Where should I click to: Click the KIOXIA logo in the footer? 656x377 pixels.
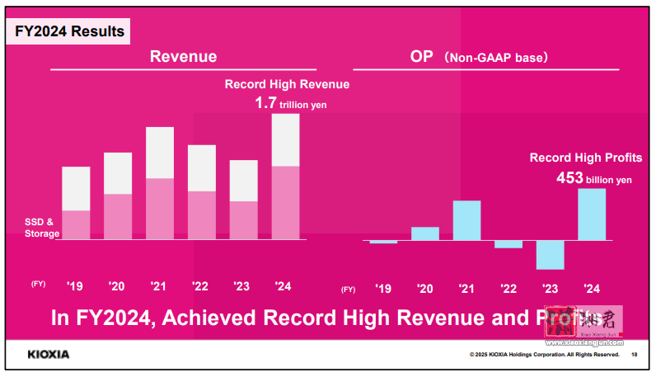[x=49, y=355]
